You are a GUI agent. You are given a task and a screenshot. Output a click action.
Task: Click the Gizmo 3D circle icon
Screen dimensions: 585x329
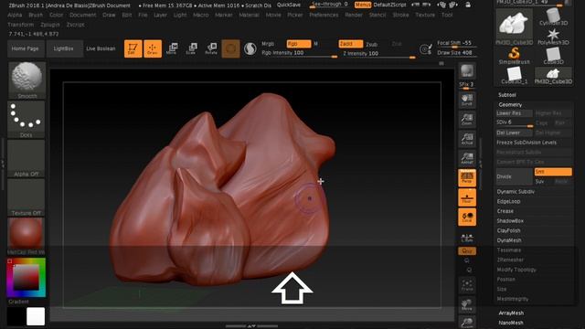point(230,48)
